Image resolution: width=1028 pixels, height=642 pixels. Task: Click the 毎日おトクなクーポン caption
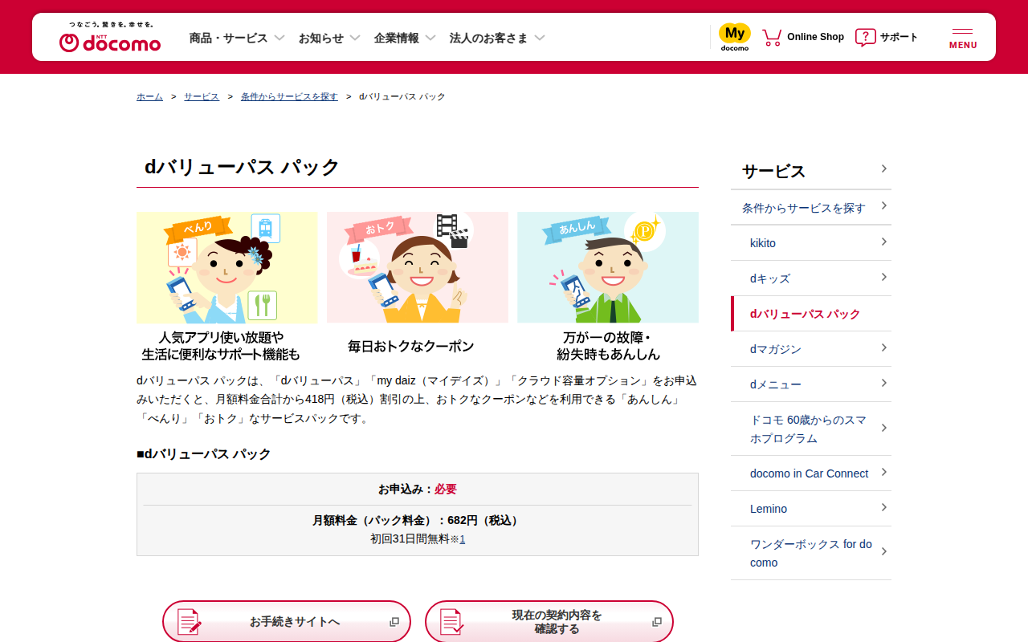point(411,346)
